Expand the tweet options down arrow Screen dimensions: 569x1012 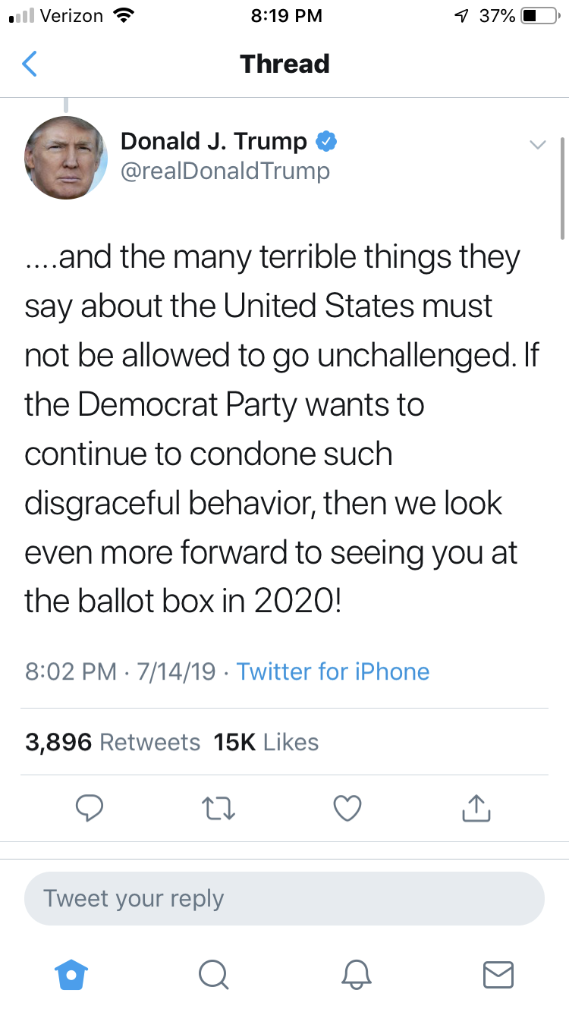click(537, 144)
